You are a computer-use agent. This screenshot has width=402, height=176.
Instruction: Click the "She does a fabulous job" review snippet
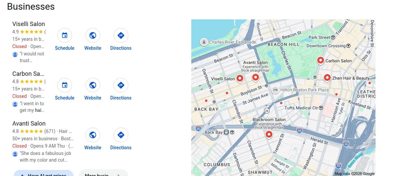[x=46, y=157]
